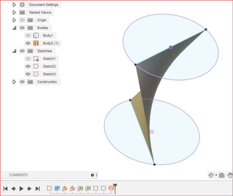Viewport: 233px width, 196px height.
Task: Activate the Pan hand tool
Action: 230,175
